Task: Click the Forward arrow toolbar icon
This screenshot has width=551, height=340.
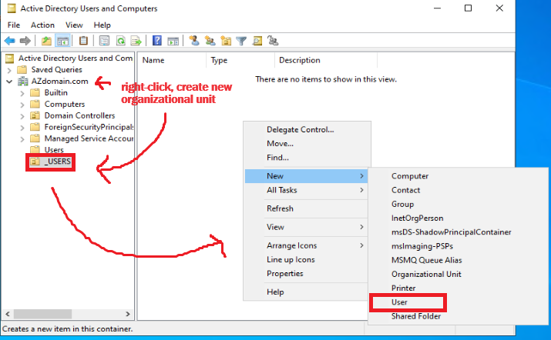Action: (x=25, y=41)
